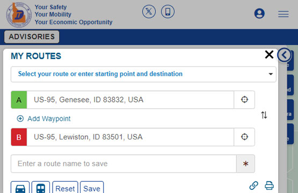Swap start and destination points

pyautogui.click(x=264, y=115)
